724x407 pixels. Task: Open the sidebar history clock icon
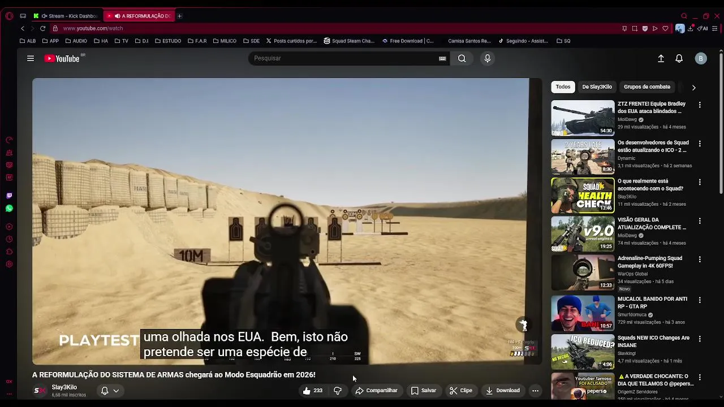coord(9,239)
